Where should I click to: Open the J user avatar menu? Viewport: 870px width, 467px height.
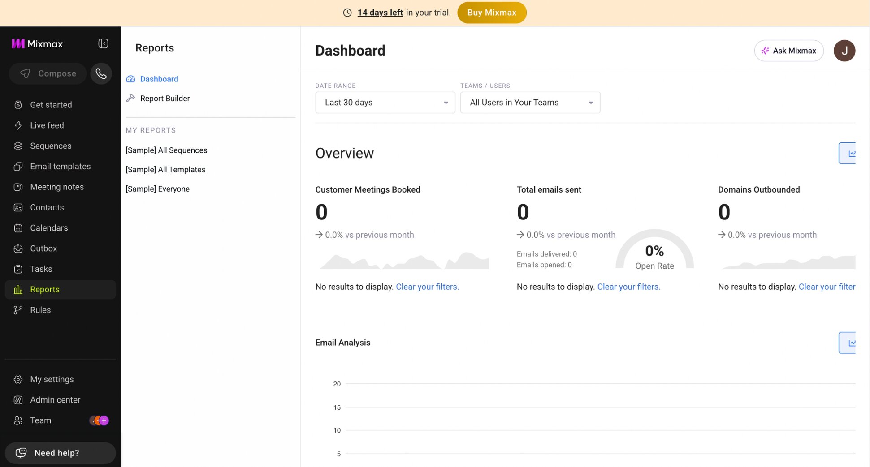[x=844, y=51]
